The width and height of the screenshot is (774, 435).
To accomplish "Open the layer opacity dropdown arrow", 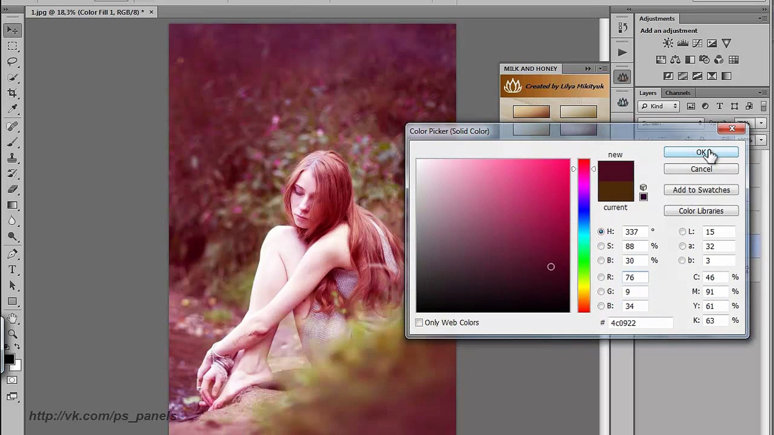I will point(761,123).
